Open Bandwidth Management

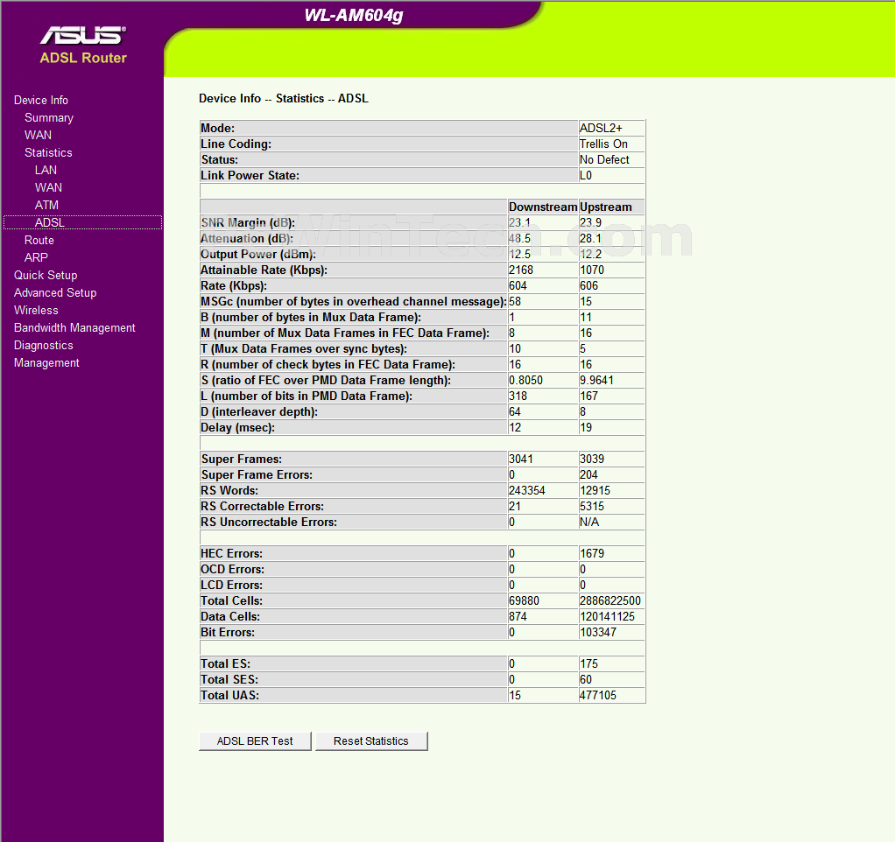pos(74,328)
